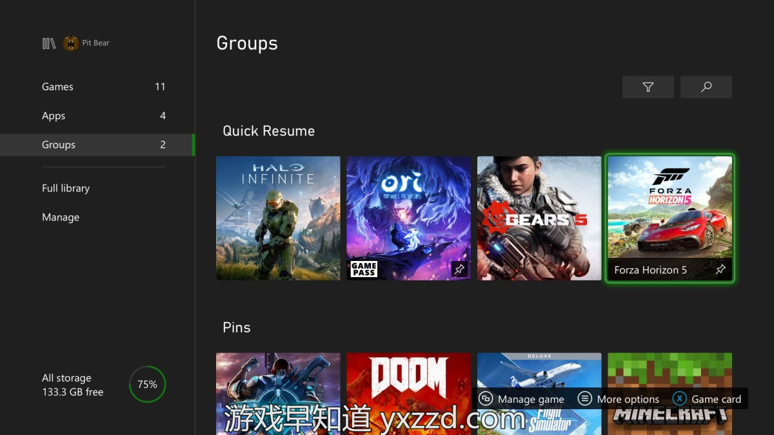
Task: Select the Groups section
Action: (97, 145)
